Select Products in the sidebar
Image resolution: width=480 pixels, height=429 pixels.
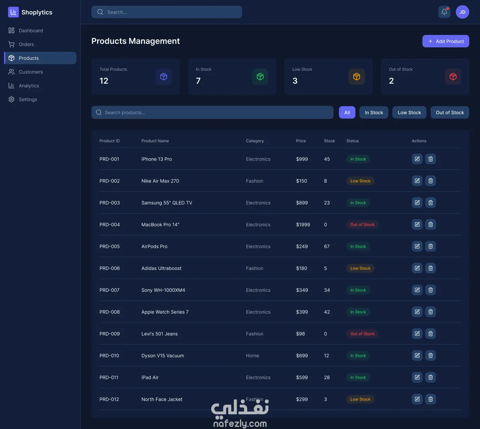point(40,58)
